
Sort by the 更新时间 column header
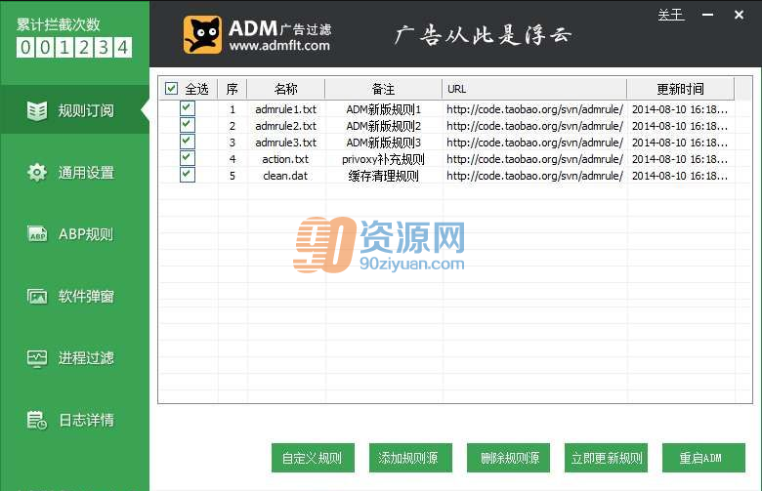[680, 89]
